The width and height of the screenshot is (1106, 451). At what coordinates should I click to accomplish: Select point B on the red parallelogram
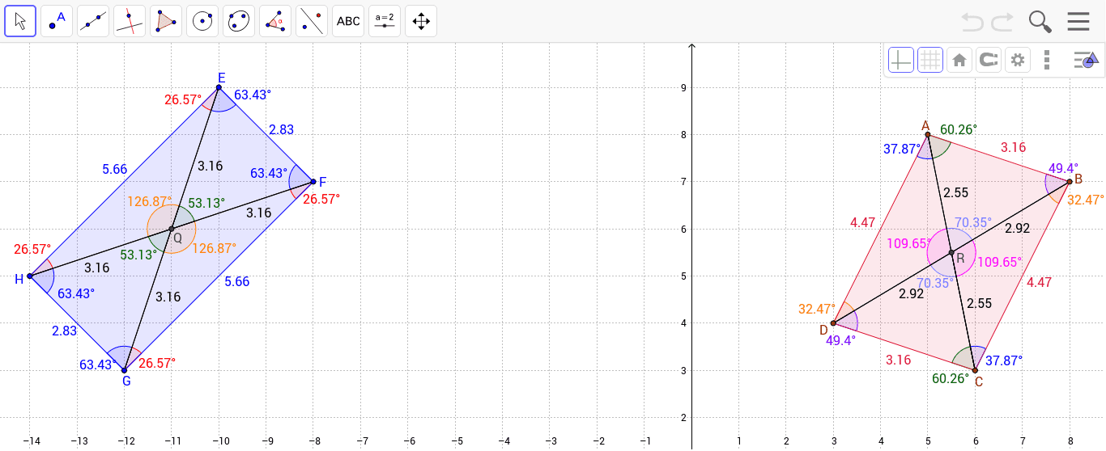[x=1070, y=182]
